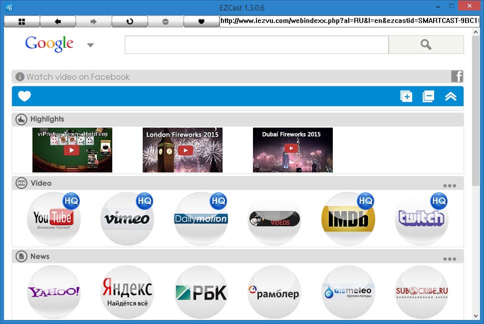Open РБК news icon

[x=201, y=292]
